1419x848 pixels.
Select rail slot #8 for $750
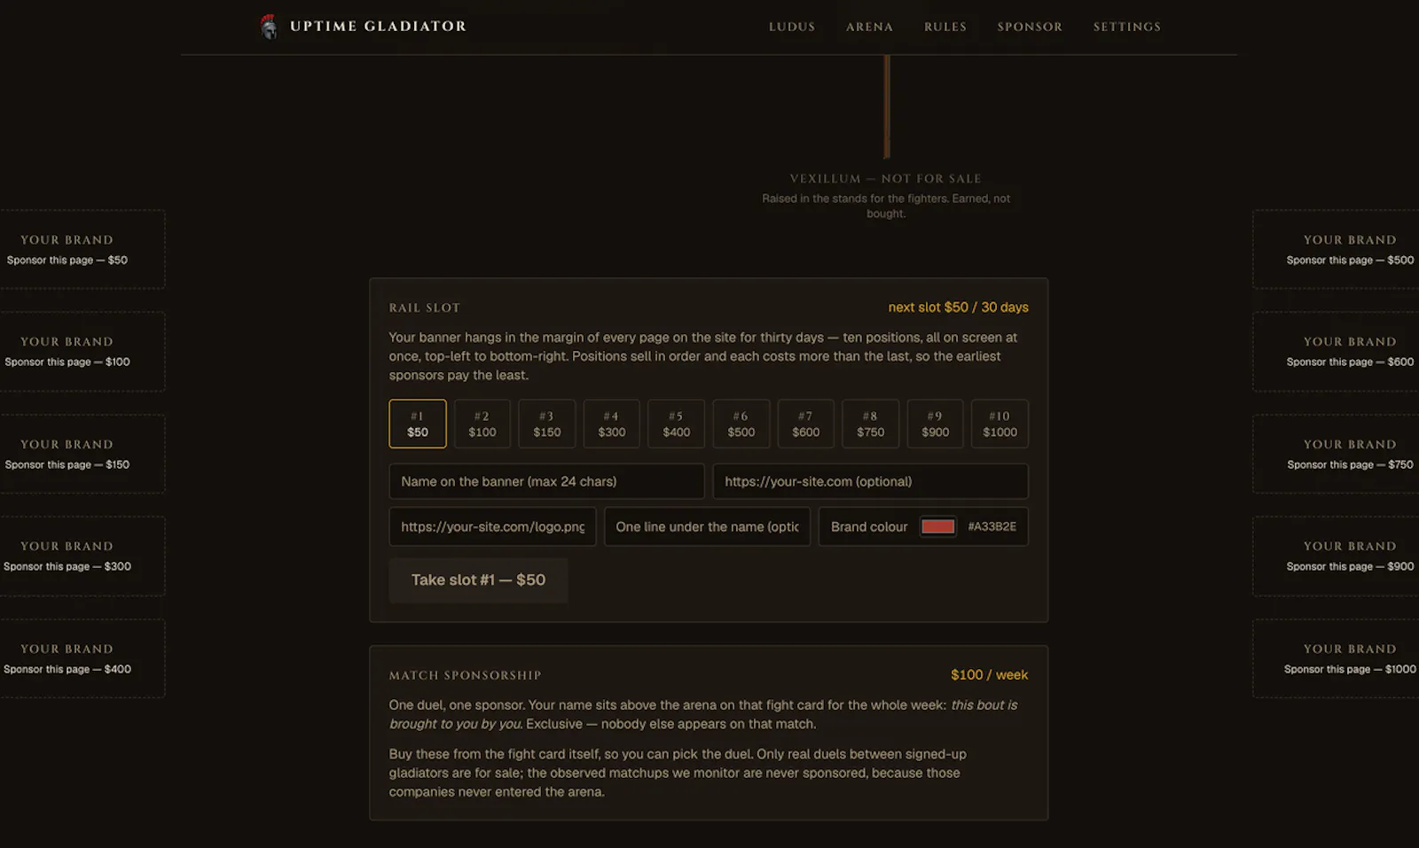click(x=871, y=424)
